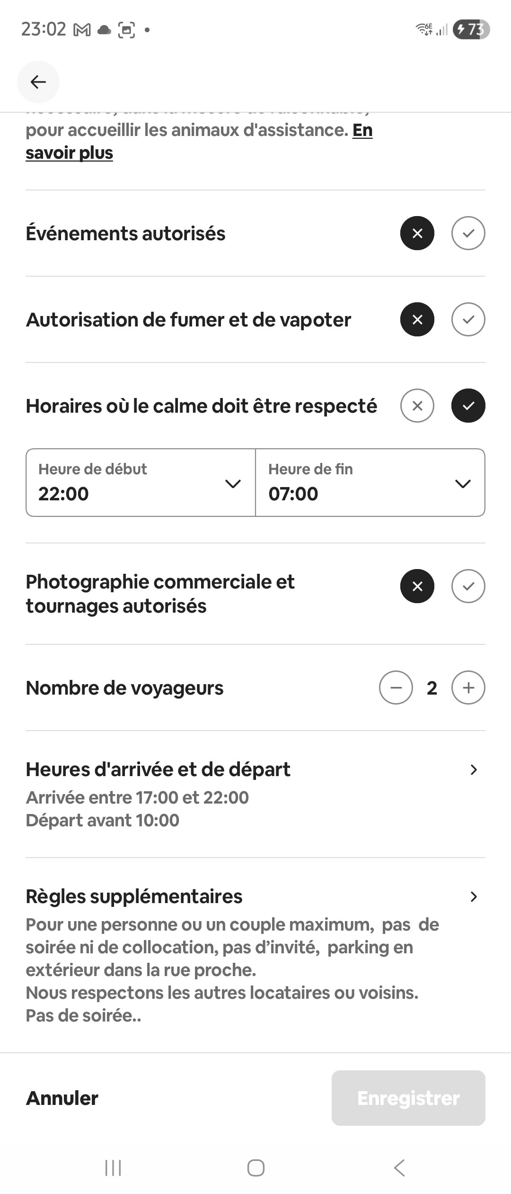Tap the screenshot capture status icon

pos(126,30)
